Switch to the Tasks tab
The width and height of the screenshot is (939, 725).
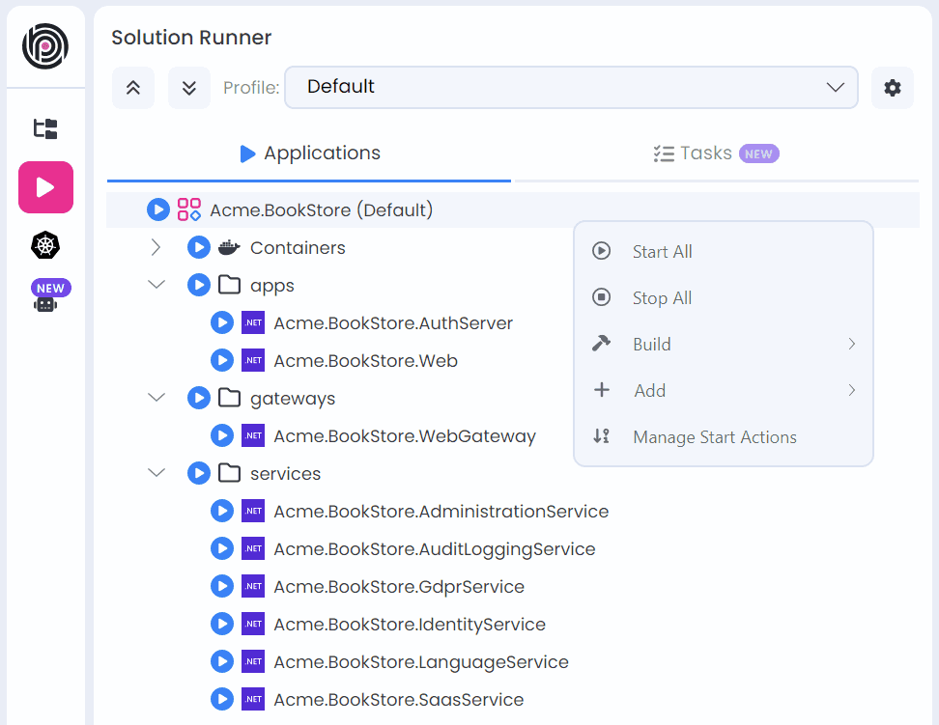[717, 153]
